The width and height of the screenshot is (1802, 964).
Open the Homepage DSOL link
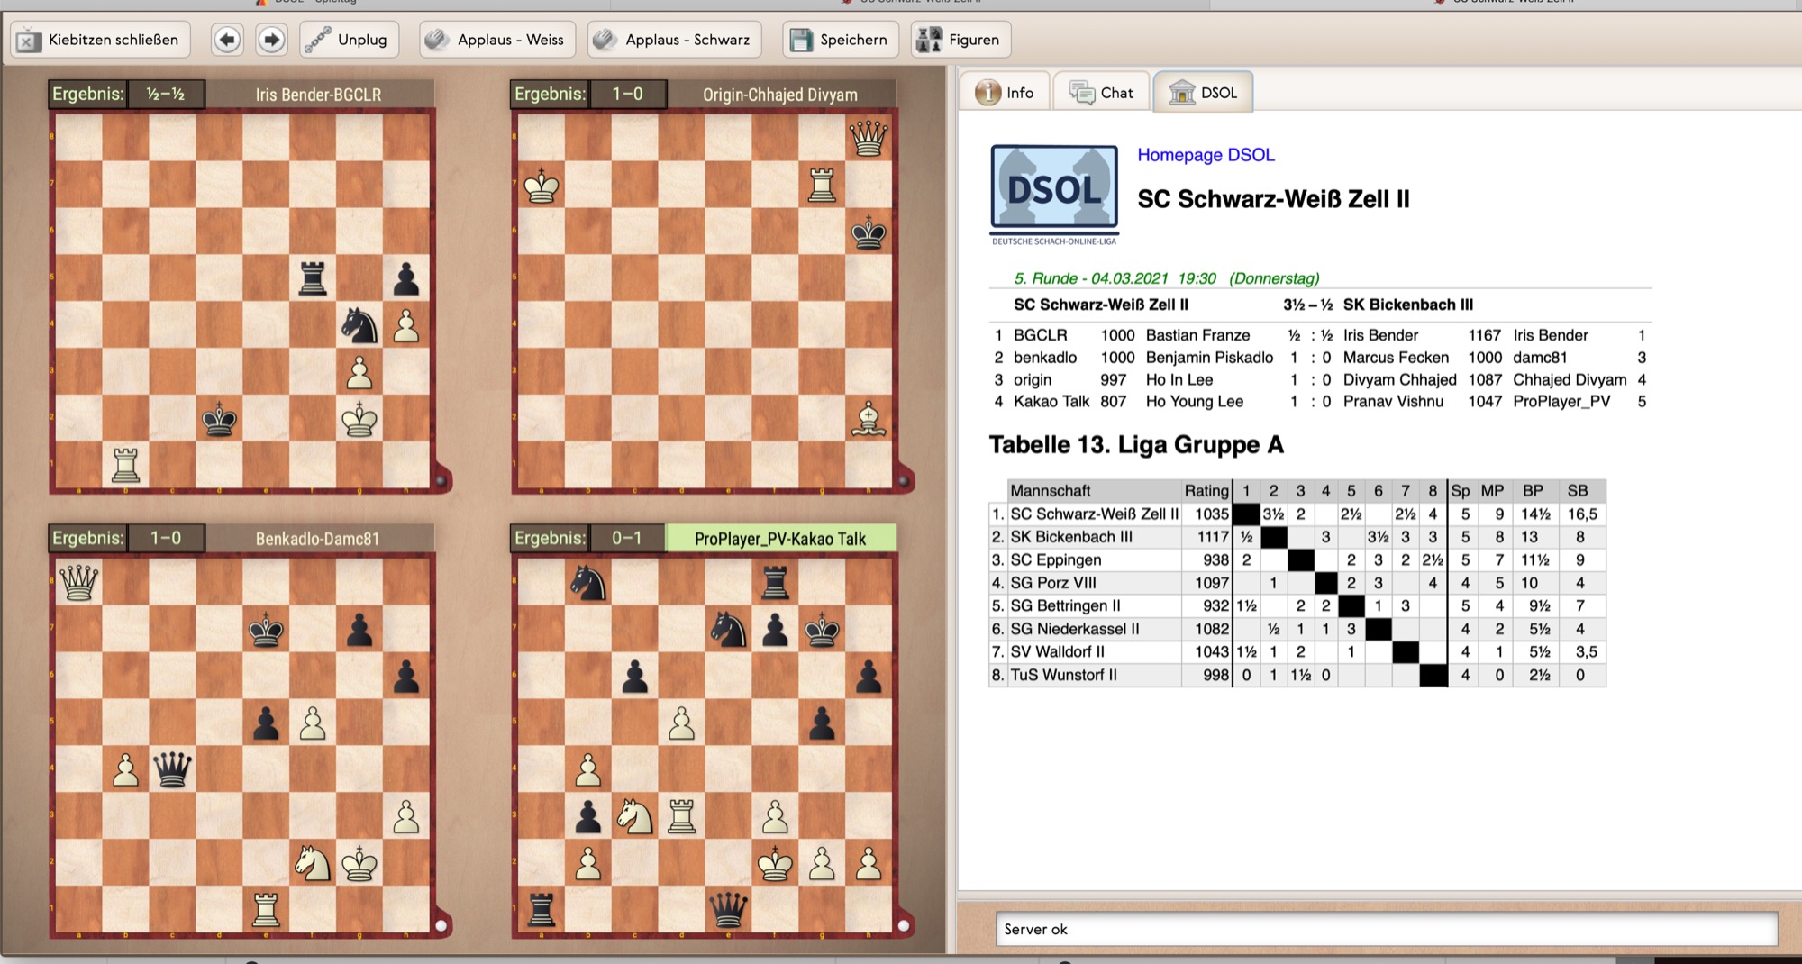click(x=1206, y=155)
